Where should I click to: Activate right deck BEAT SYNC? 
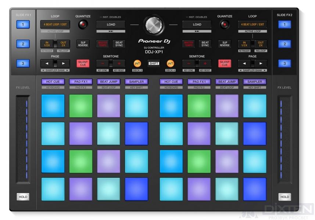tap(205, 44)
